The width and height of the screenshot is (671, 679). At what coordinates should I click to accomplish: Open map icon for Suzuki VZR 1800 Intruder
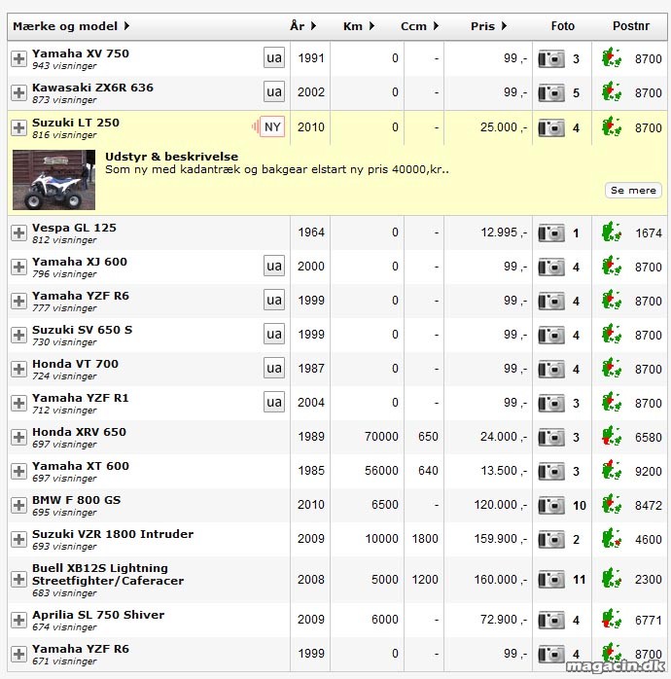612,539
